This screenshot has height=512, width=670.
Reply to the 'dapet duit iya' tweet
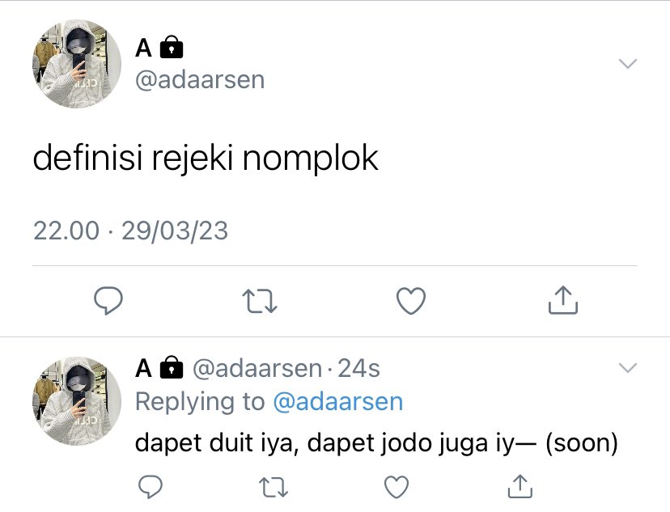click(x=151, y=486)
